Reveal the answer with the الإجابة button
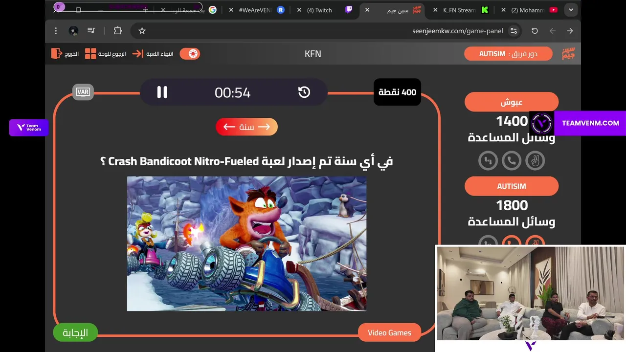Viewport: 626px width, 352px height. 75,333
